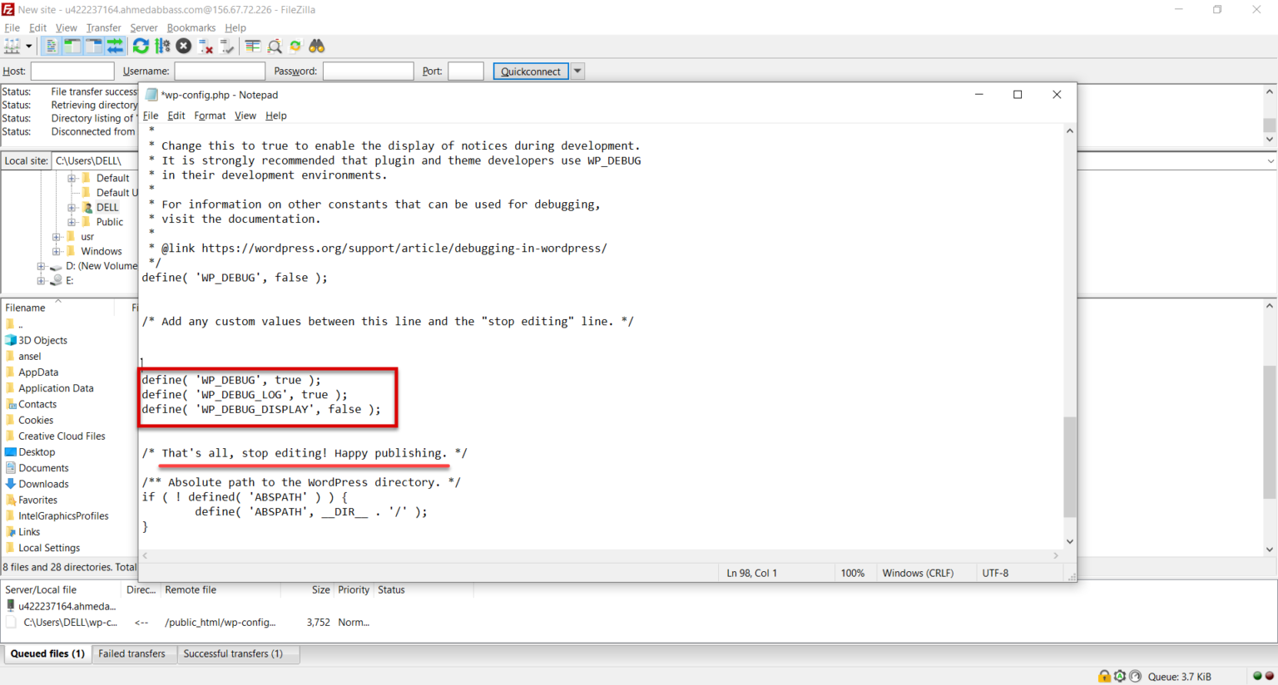Open the Format menu in Notepad

[x=209, y=116]
